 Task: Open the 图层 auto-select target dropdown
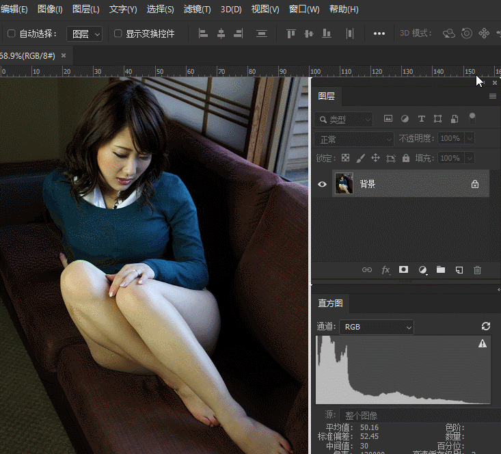click(84, 34)
